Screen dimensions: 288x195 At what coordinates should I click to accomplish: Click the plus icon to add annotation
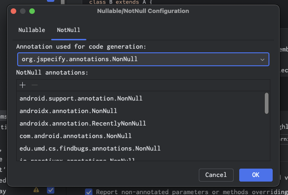(22, 85)
